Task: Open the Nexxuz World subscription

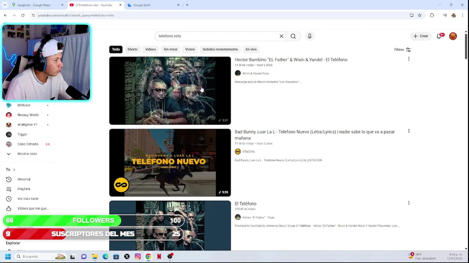Action: pos(27,115)
